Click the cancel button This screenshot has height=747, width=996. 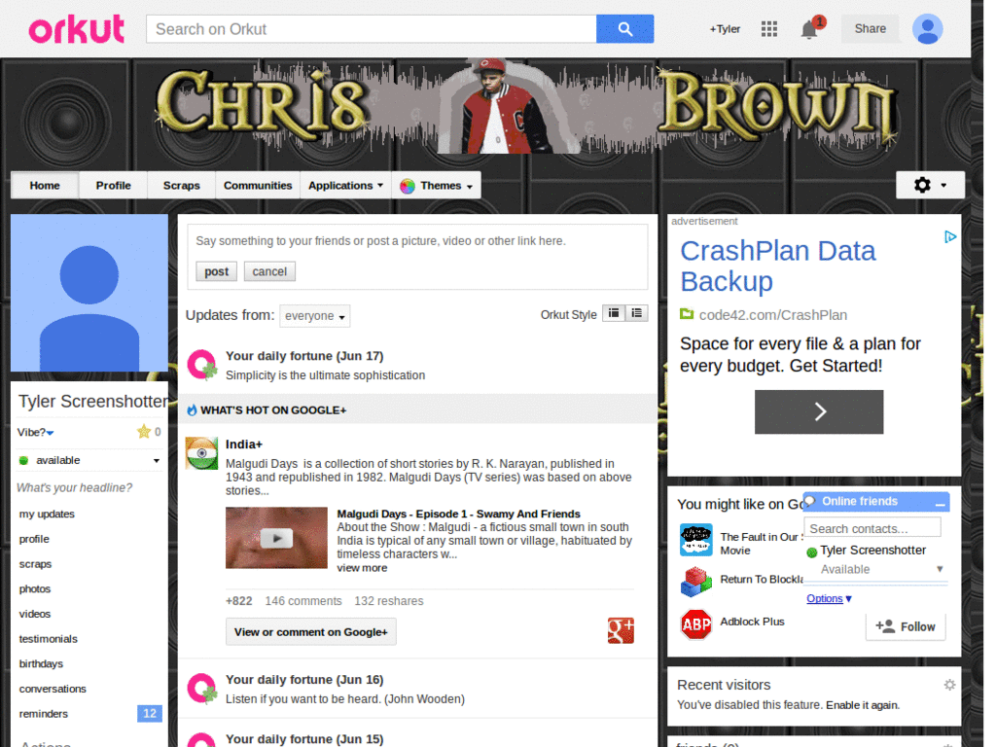[x=269, y=272]
